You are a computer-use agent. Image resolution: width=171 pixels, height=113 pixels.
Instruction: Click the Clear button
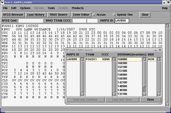point(145,15)
